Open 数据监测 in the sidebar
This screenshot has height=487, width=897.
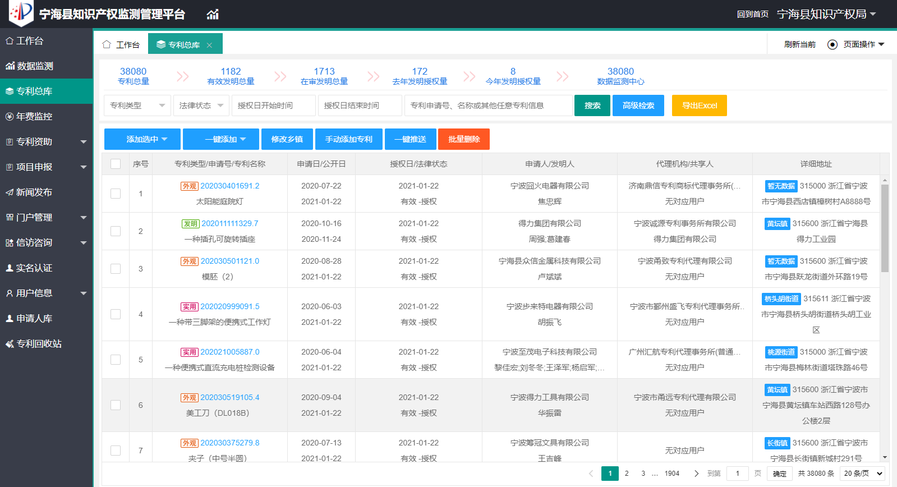click(35, 66)
